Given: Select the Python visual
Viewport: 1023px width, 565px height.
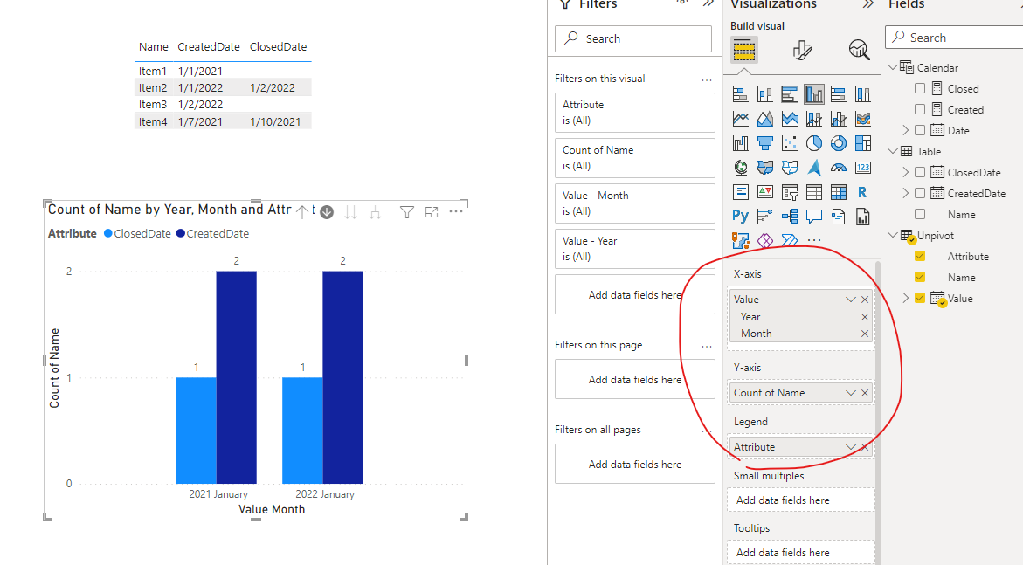Looking at the screenshot, I should (741, 216).
